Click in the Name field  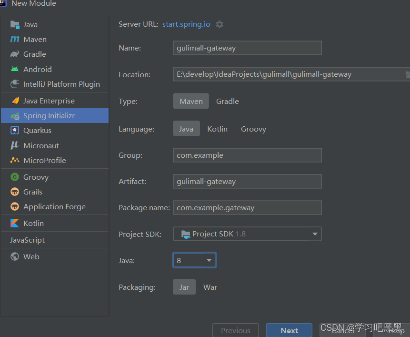point(247,48)
